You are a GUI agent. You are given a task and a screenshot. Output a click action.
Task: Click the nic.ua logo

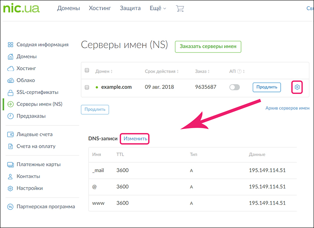[21, 8]
